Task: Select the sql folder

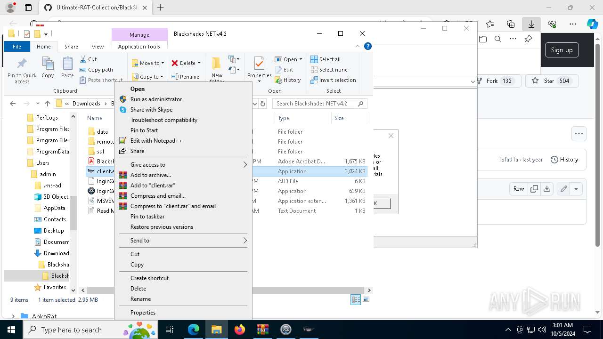Action: [x=100, y=152]
